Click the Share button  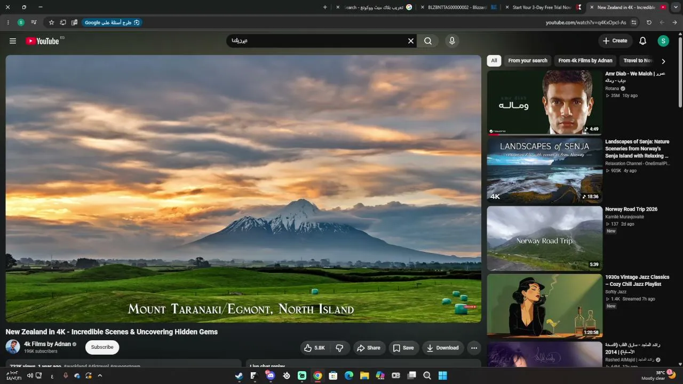pos(369,348)
